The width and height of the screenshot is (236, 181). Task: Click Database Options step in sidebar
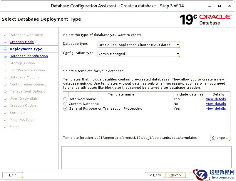24,77
